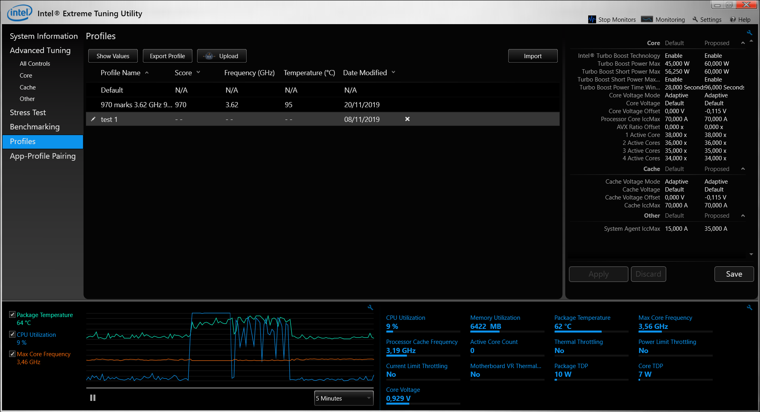Viewport: 760px width, 412px height.
Task: Open the Stress Test section
Action: pyautogui.click(x=28, y=112)
